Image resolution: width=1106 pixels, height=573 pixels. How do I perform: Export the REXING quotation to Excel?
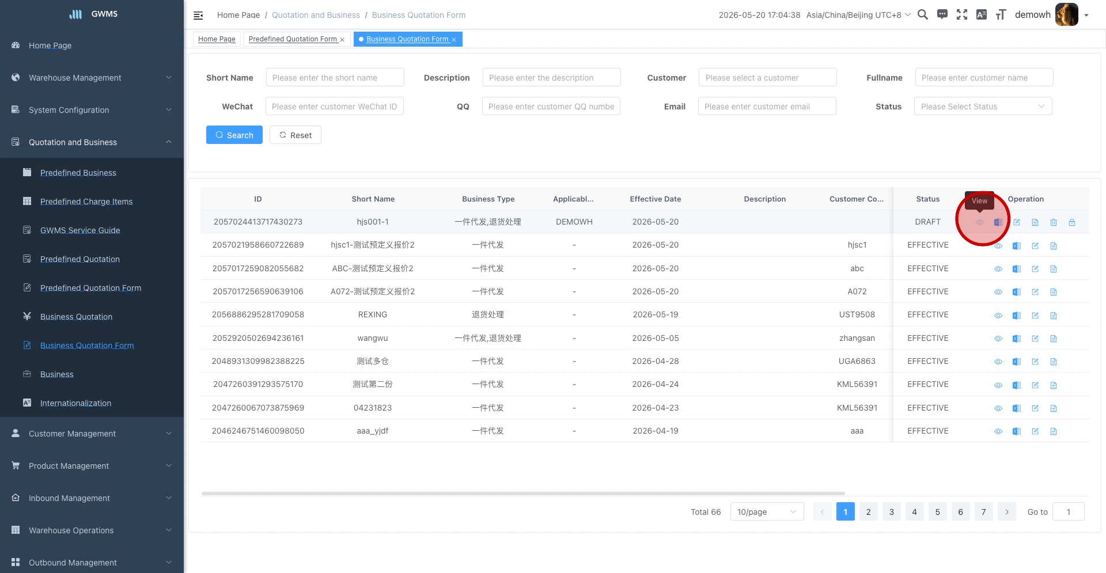(x=1017, y=316)
